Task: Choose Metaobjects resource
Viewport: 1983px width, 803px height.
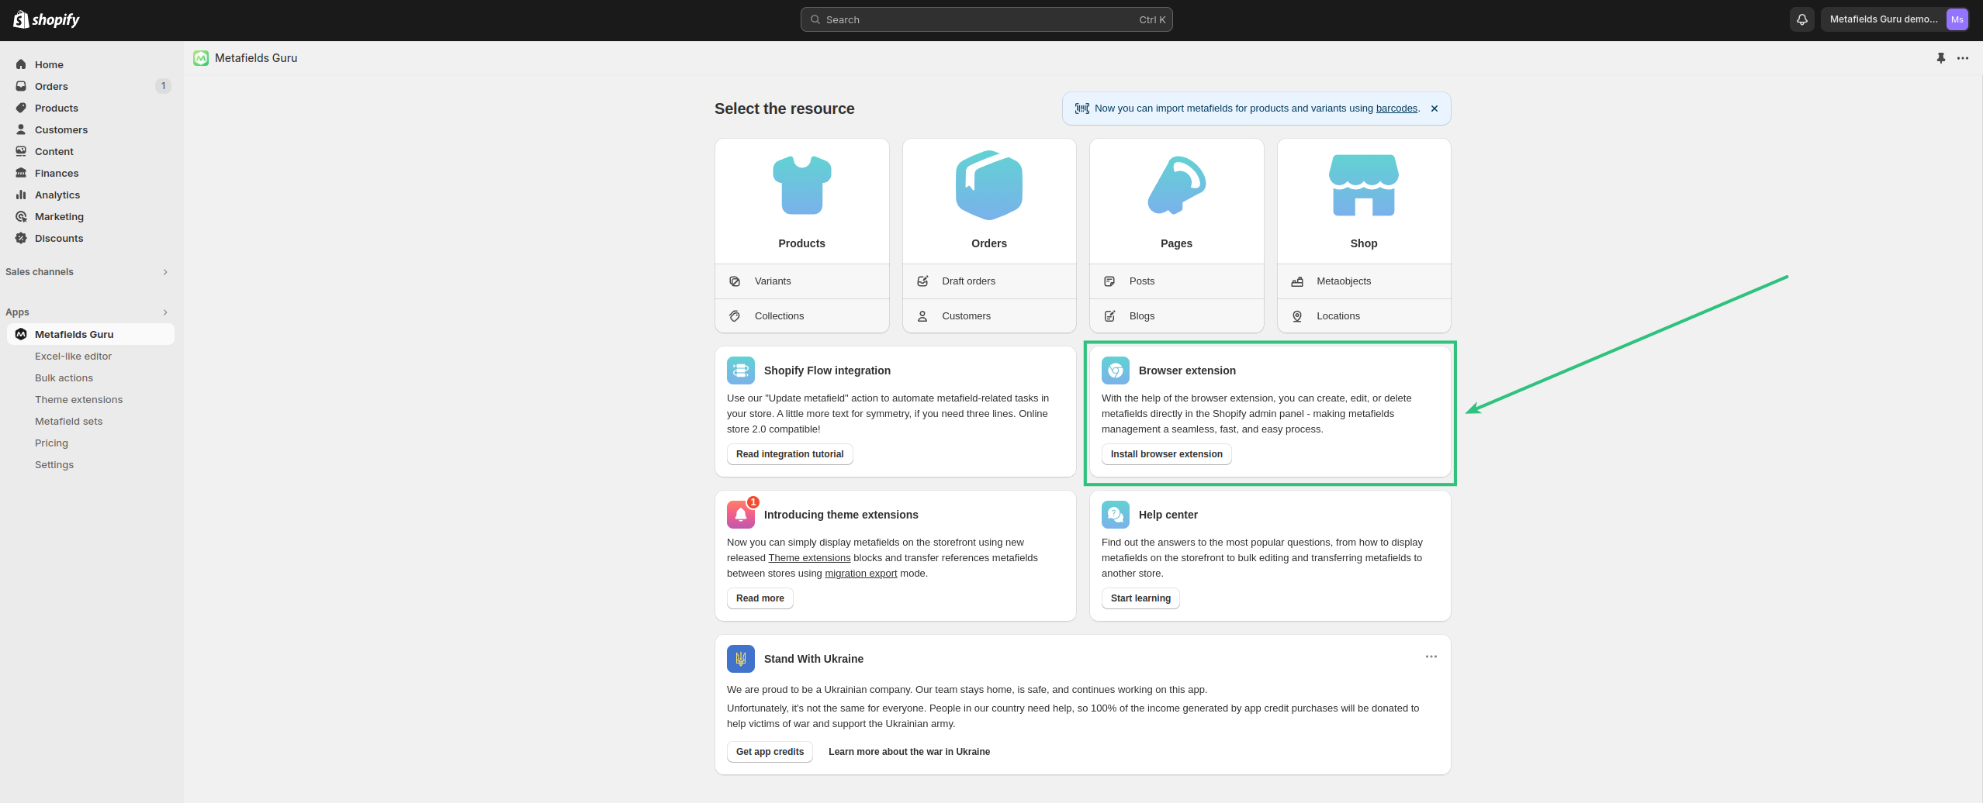Action: pyautogui.click(x=1364, y=281)
